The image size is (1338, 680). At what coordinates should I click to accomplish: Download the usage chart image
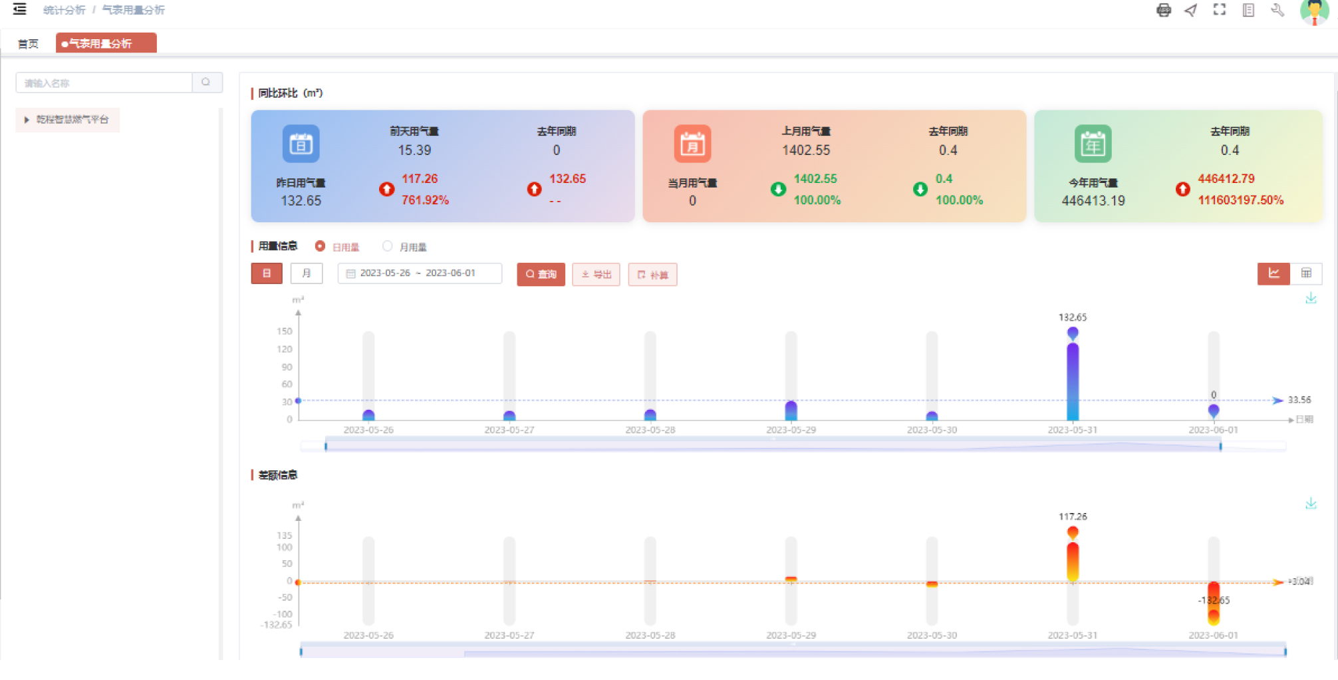[1311, 299]
